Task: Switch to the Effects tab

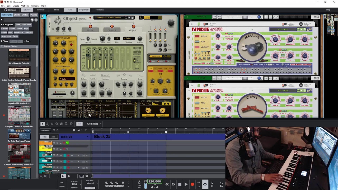Action: [17, 15]
